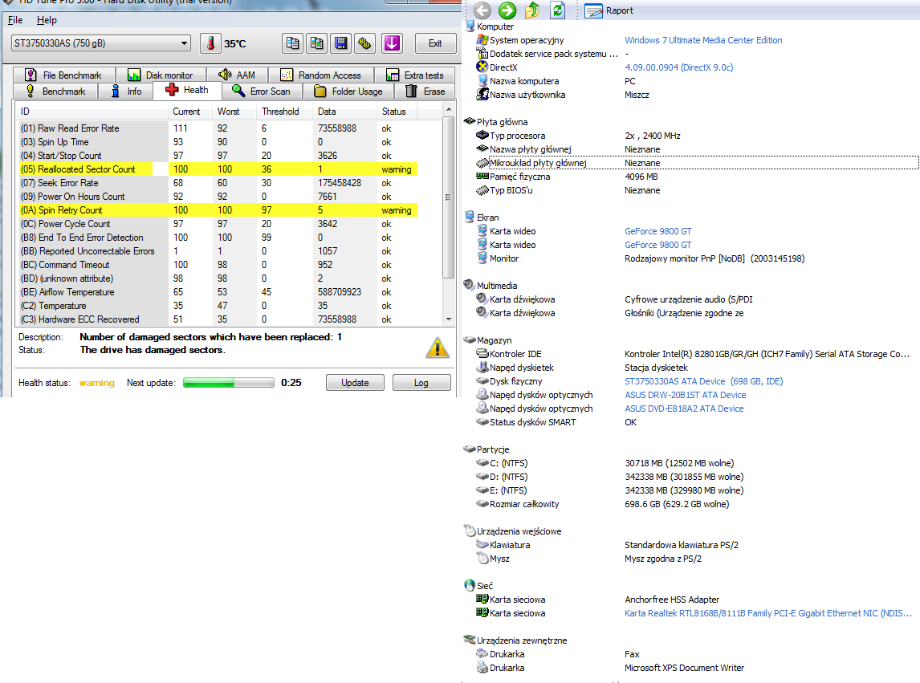Select the Magazyn tree node
Screen dimensions: 920x683
[x=487, y=340]
